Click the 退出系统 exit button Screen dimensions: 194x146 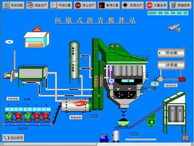(13, 138)
